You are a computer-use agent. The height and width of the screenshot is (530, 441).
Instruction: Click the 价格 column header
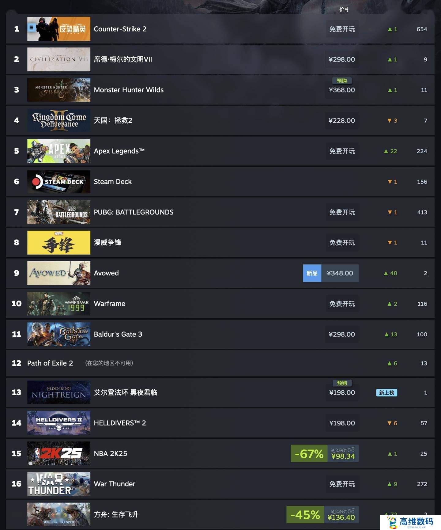point(344,9)
